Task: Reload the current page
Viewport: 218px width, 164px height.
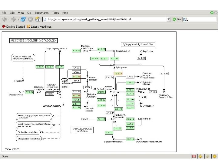Action: coord(23,19)
